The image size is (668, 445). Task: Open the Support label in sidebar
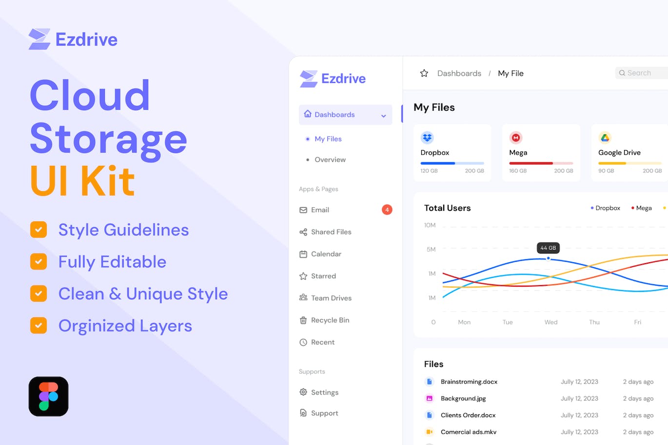325,413
